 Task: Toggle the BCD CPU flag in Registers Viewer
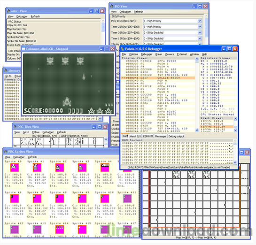pyautogui.click(x=232, y=108)
